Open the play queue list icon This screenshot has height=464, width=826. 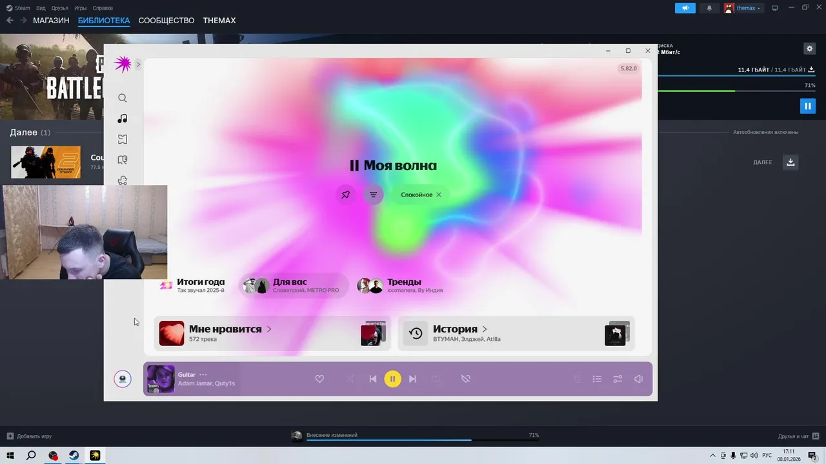click(x=598, y=379)
